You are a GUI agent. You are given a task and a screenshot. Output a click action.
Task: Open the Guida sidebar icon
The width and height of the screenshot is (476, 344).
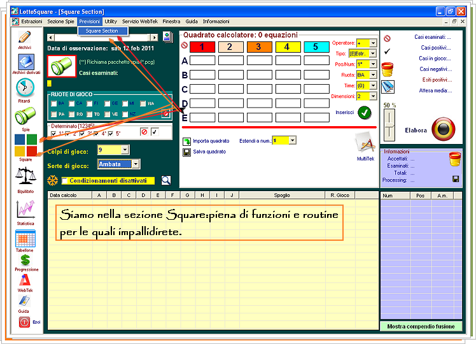tap(24, 301)
